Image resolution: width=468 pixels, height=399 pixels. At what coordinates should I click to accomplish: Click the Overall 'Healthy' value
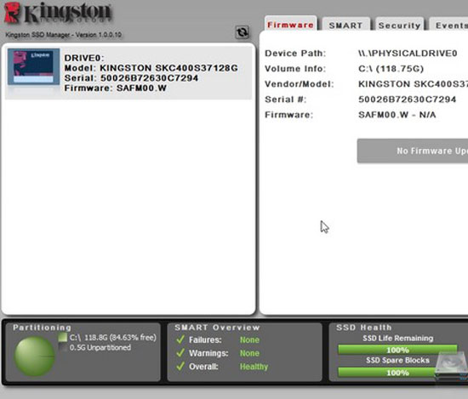pyautogui.click(x=254, y=367)
